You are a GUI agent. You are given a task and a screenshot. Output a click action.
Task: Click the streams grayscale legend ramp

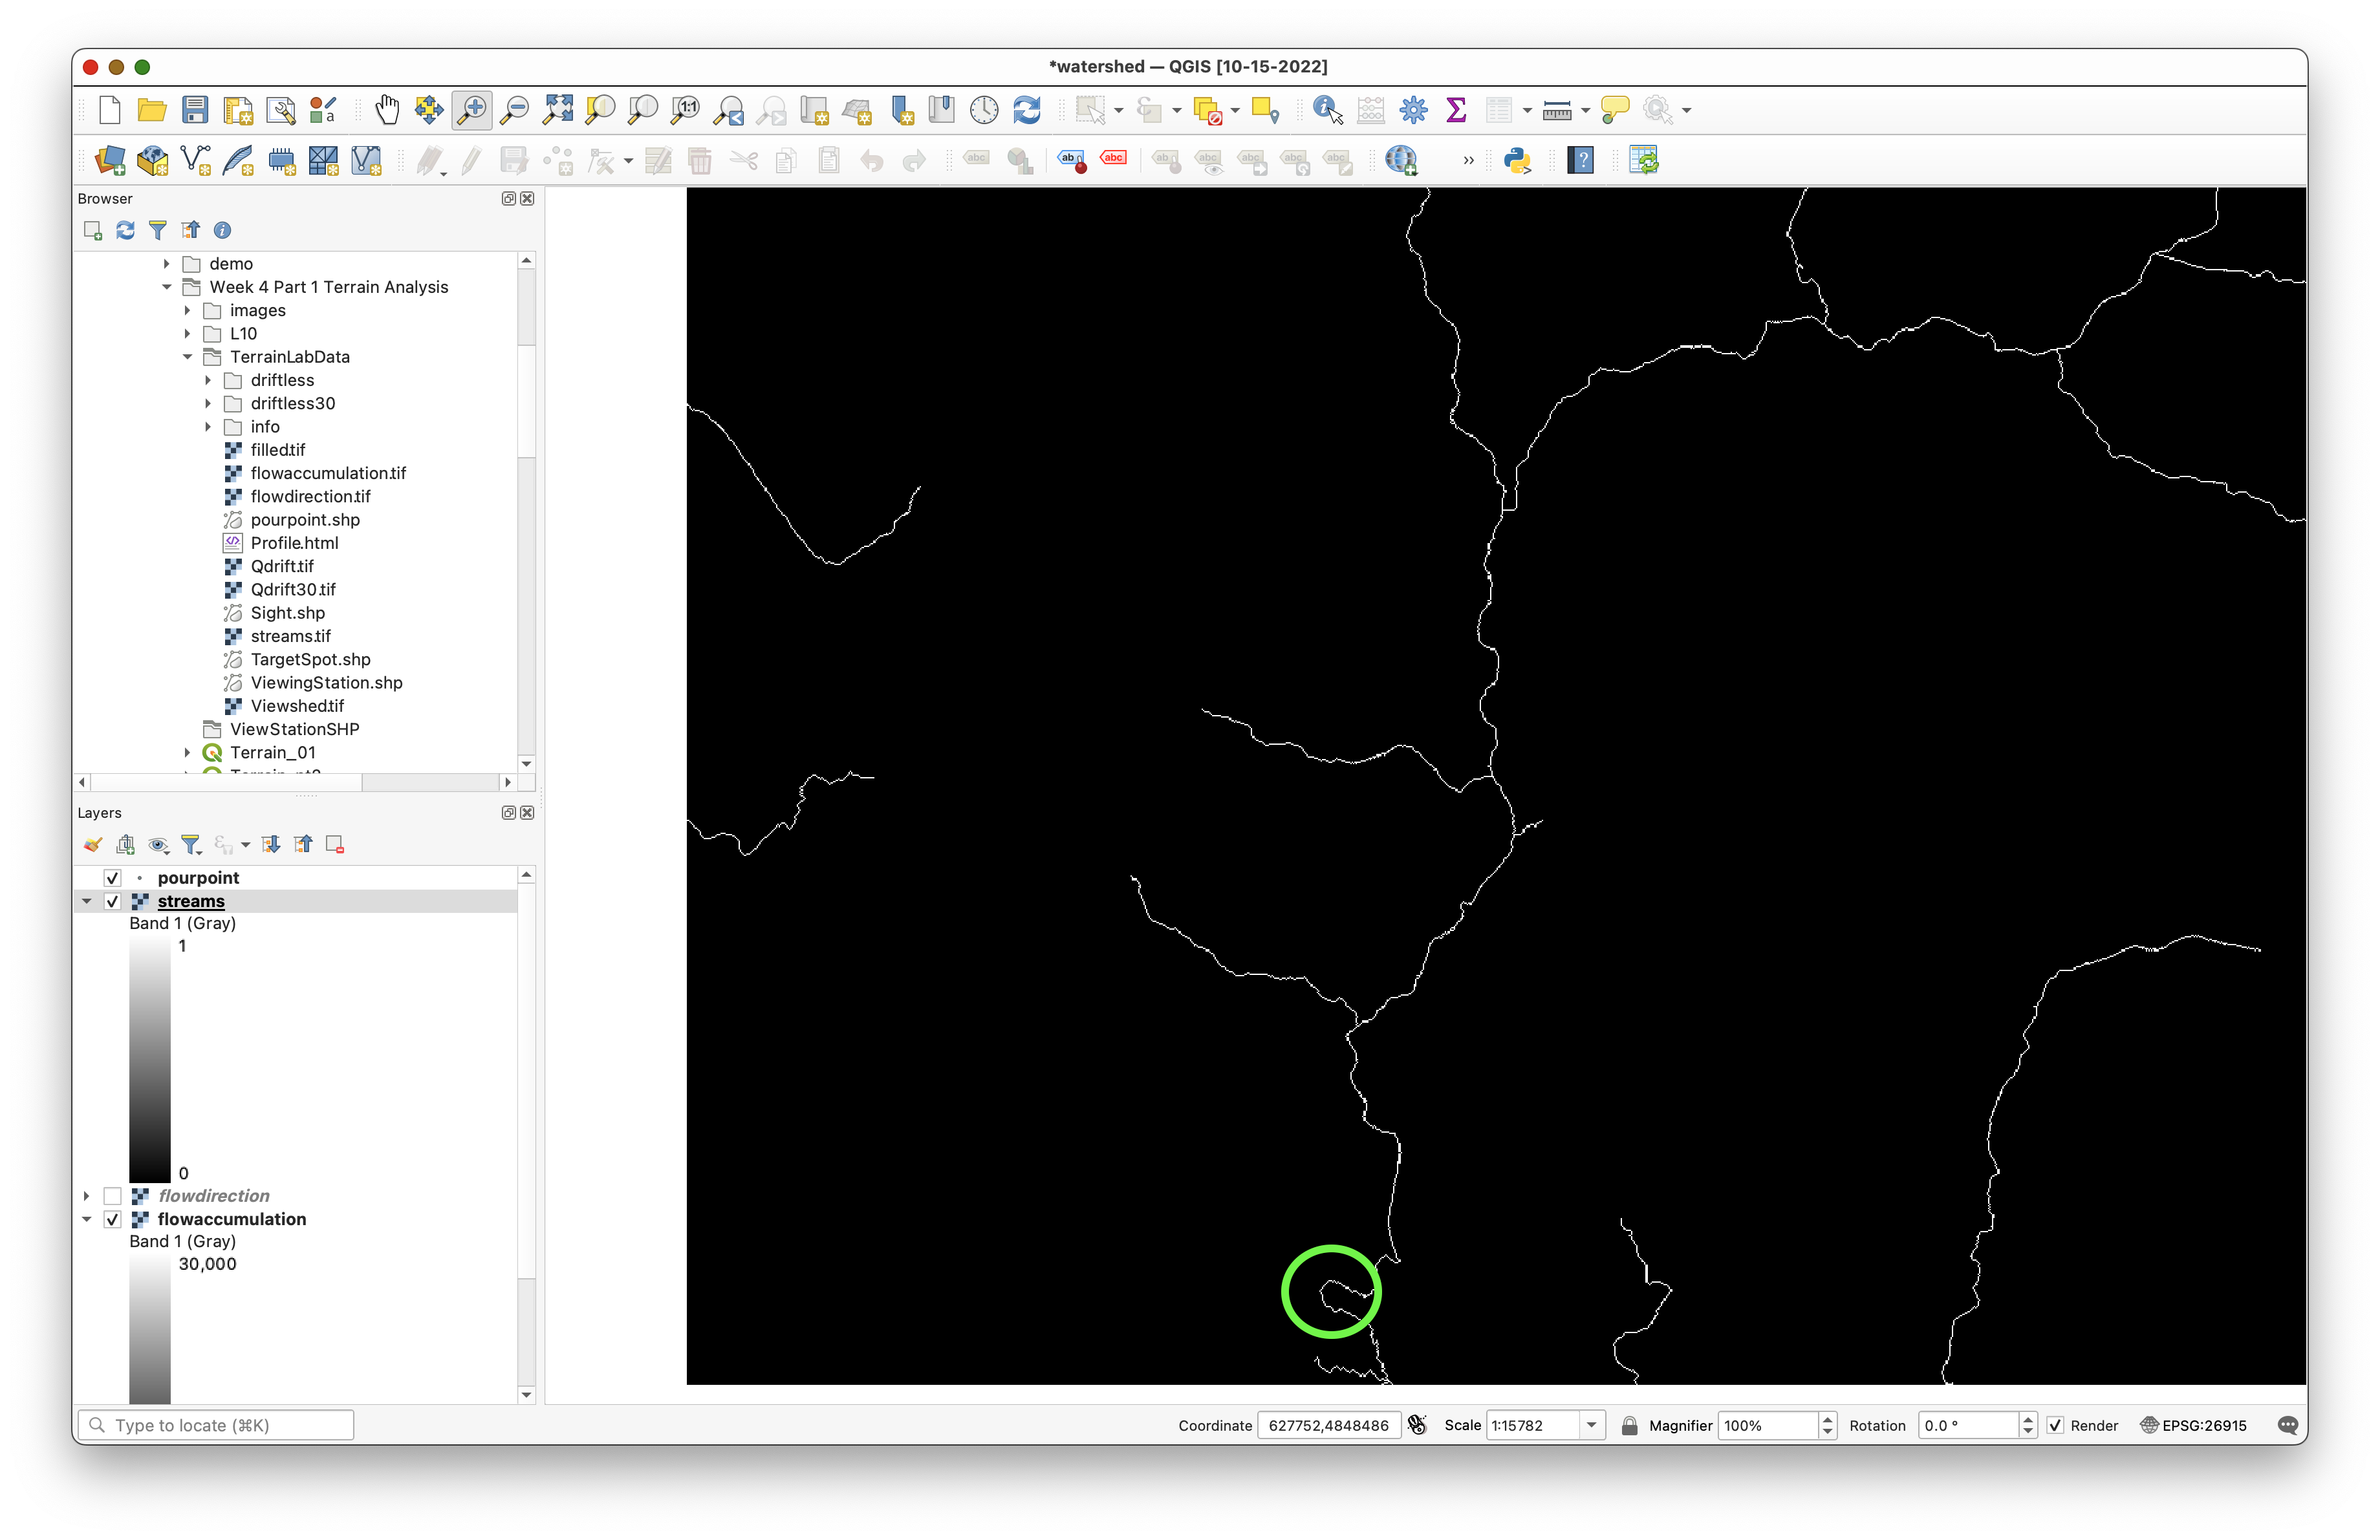coord(149,1059)
